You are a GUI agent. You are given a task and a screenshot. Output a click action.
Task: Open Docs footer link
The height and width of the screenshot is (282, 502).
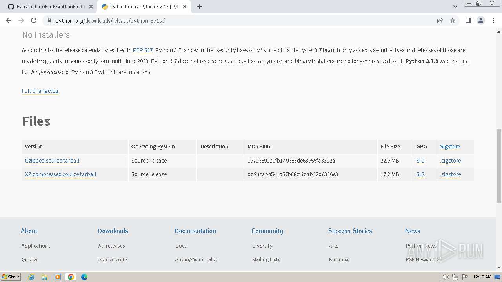(181, 246)
